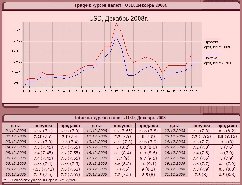Image resolution: width=242 pixels, height=185 pixels.
Task: Click the cell '7.6 (7.53)'
Action: 70,169
